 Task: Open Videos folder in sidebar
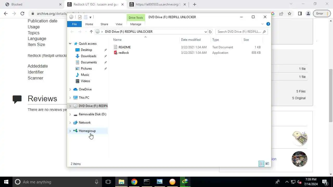85,81
